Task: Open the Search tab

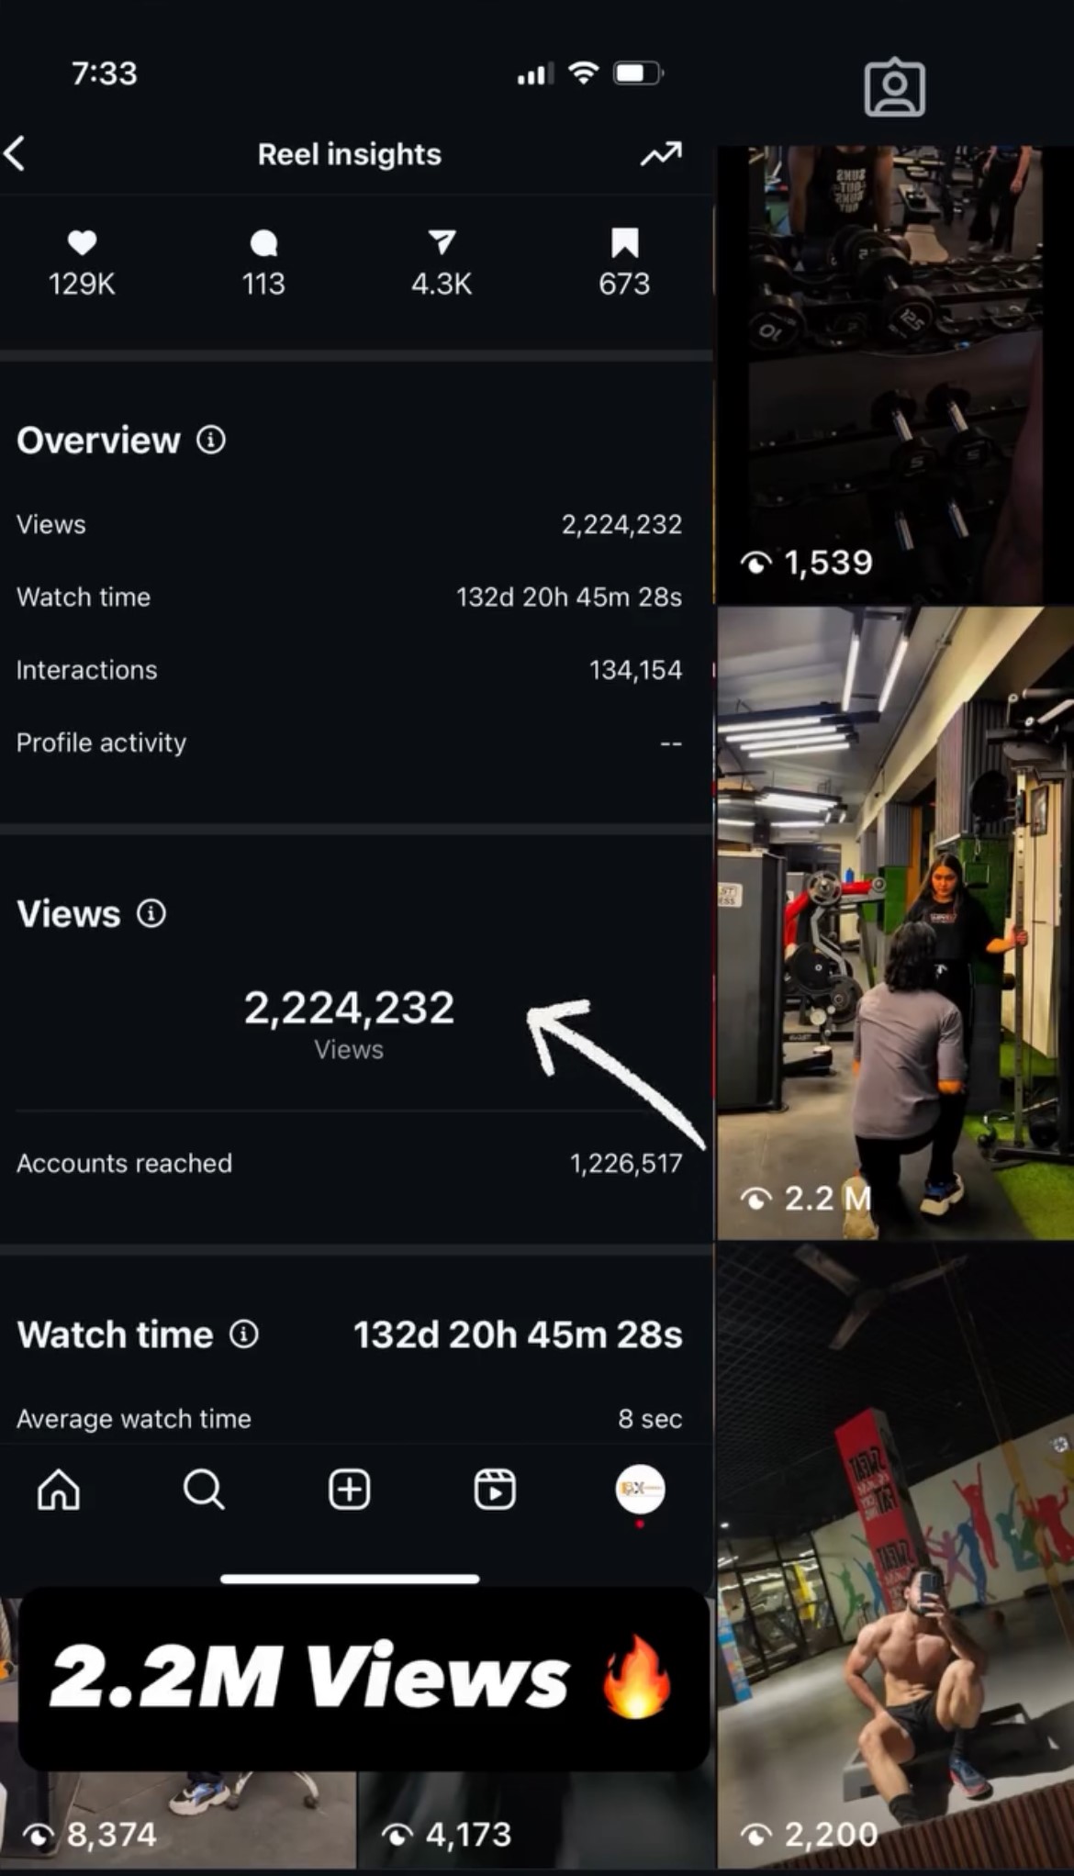Action: (204, 1490)
